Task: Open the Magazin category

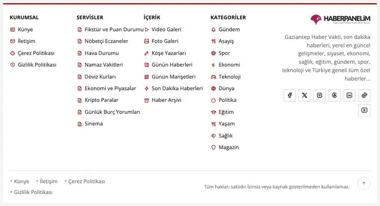Action: tap(229, 148)
